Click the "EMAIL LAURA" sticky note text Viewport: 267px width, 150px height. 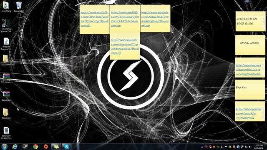point(249,43)
